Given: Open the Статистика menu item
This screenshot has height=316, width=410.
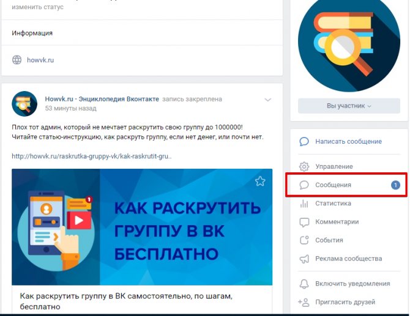Looking at the screenshot, I should click(x=333, y=204).
